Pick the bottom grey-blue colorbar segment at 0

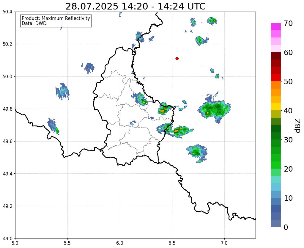pos(276,223)
